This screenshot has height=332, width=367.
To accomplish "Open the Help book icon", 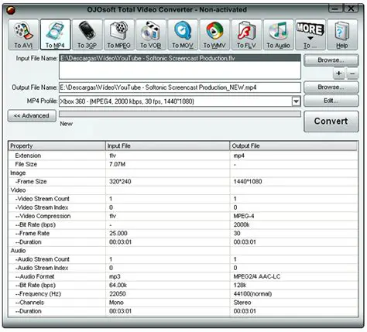I will coord(342,34).
